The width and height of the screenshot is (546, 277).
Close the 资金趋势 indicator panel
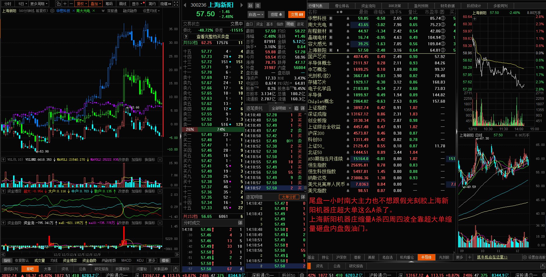coord(160,223)
